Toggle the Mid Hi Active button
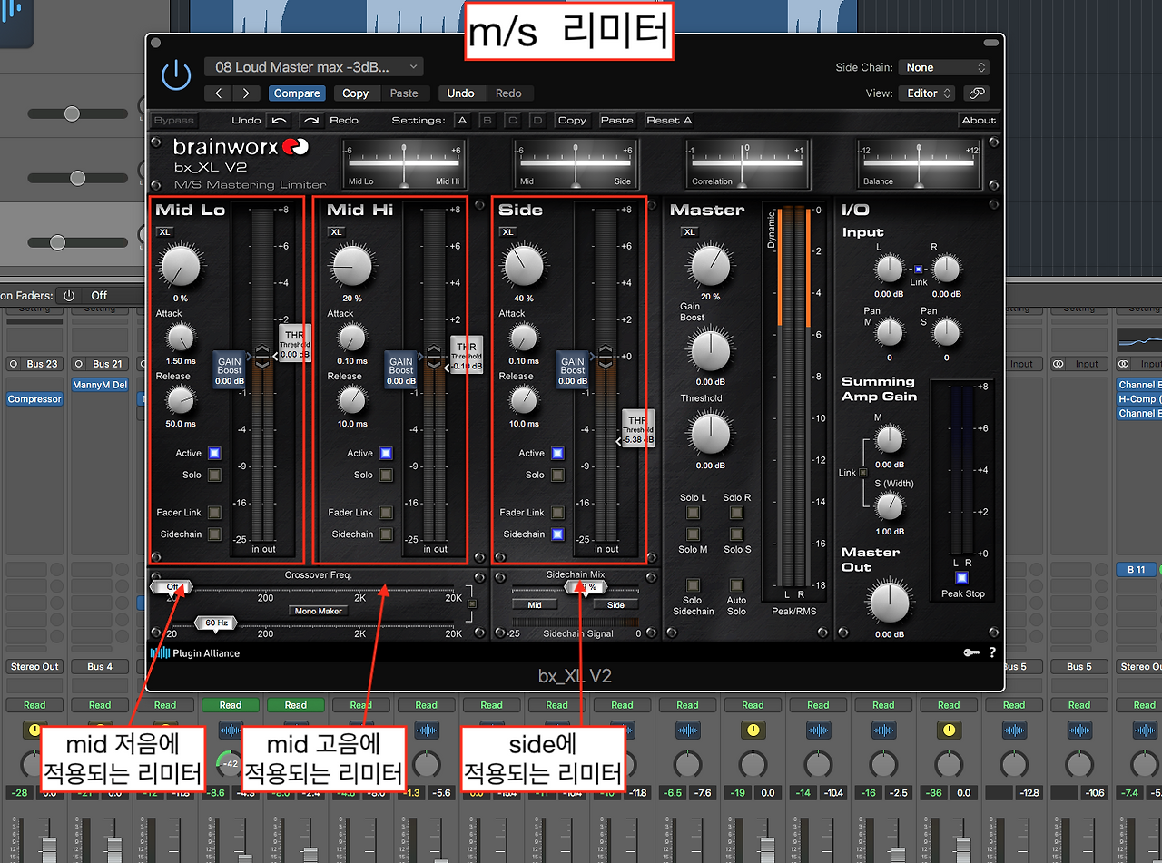The image size is (1162, 863). coord(386,453)
